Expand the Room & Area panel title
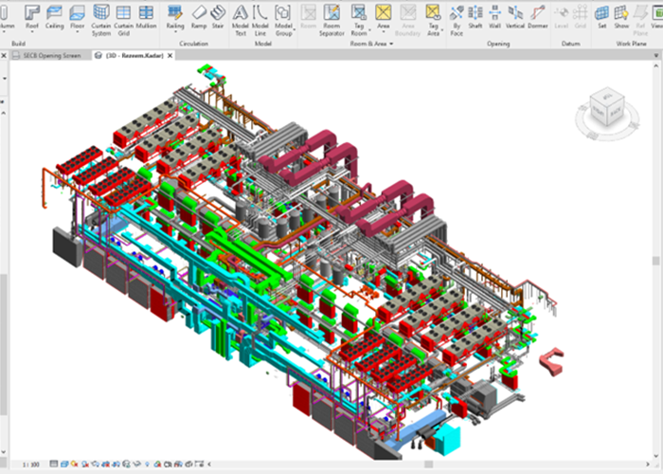 point(371,44)
